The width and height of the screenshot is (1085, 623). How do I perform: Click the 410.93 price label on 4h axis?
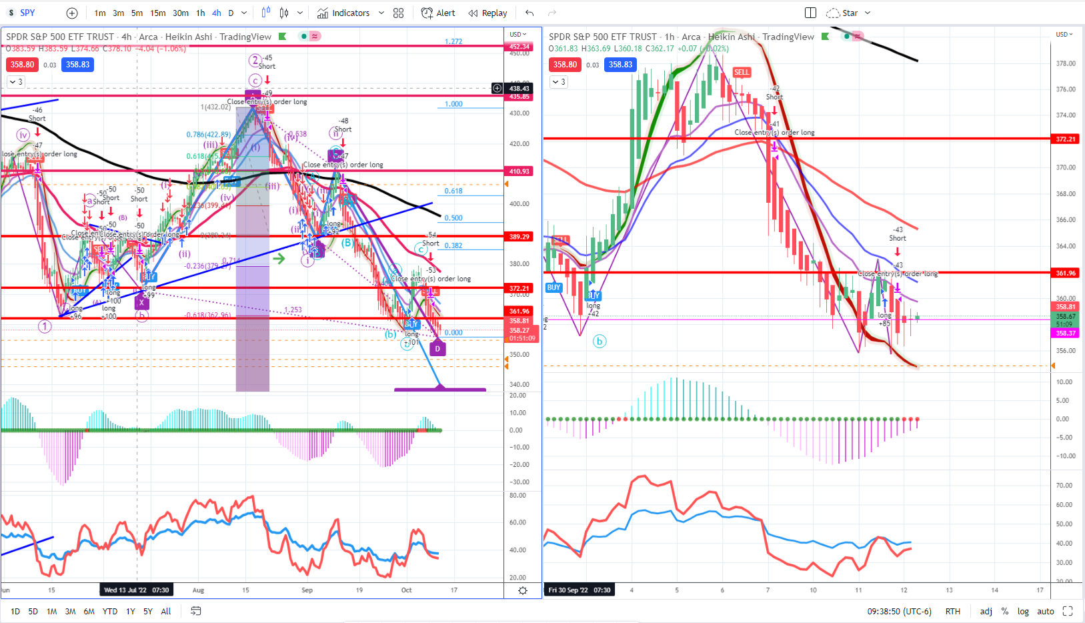tap(519, 171)
